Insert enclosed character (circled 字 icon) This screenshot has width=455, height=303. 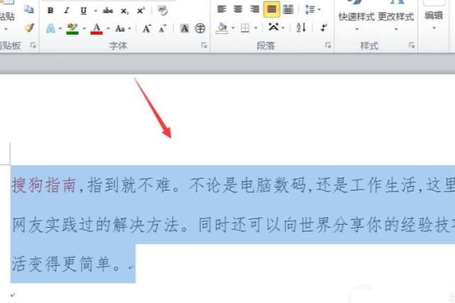(x=200, y=29)
